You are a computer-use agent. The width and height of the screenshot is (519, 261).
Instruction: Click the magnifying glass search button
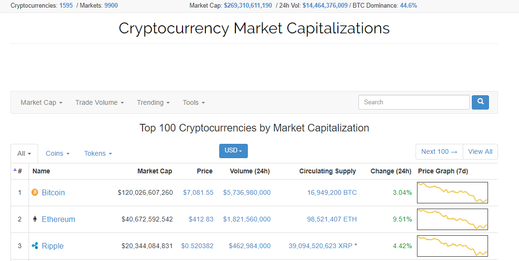click(x=480, y=102)
